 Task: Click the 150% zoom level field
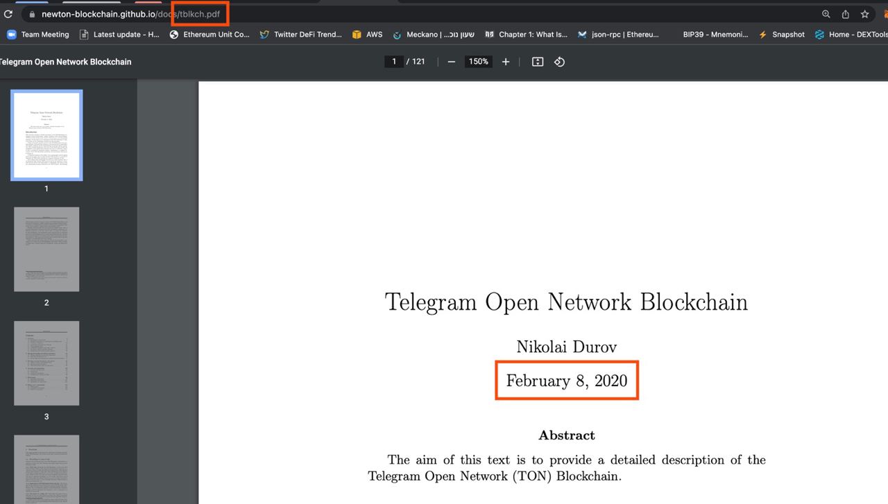pos(478,62)
